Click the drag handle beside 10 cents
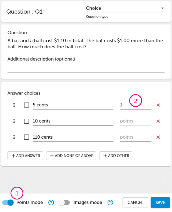The image size is (172, 212). (14, 121)
